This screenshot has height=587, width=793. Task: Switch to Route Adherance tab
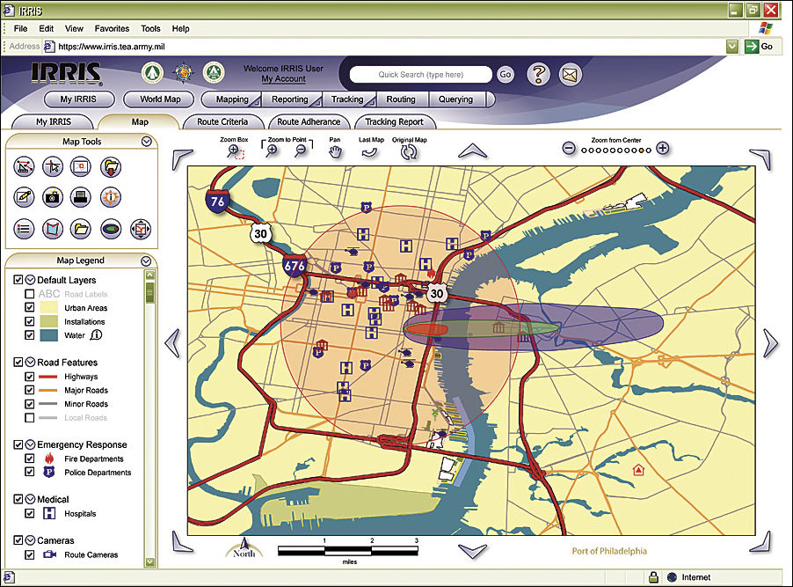point(309,122)
